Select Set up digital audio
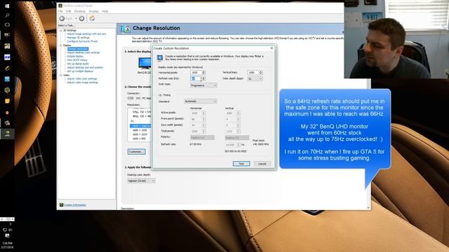The image size is (449, 252). tap(78, 64)
